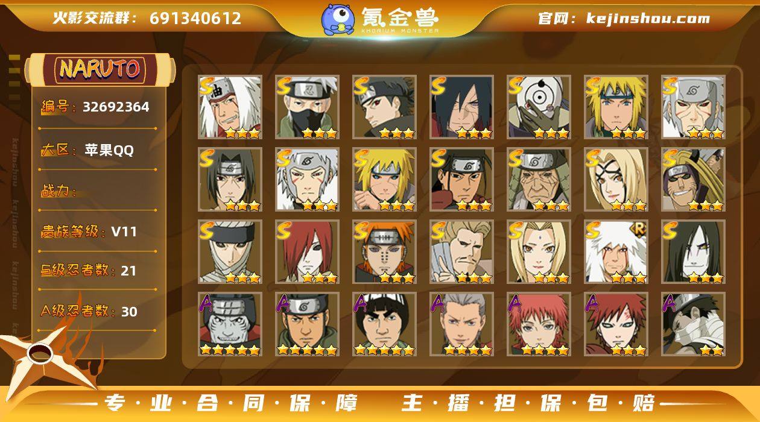Click the 火影交流群 691340612 group number
This screenshot has width=760, height=422.
tap(147, 18)
